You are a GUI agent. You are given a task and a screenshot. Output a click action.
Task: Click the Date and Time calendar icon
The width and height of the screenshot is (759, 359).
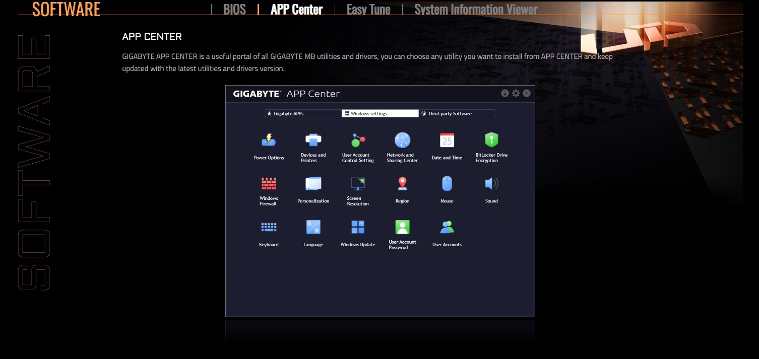pyautogui.click(x=447, y=140)
